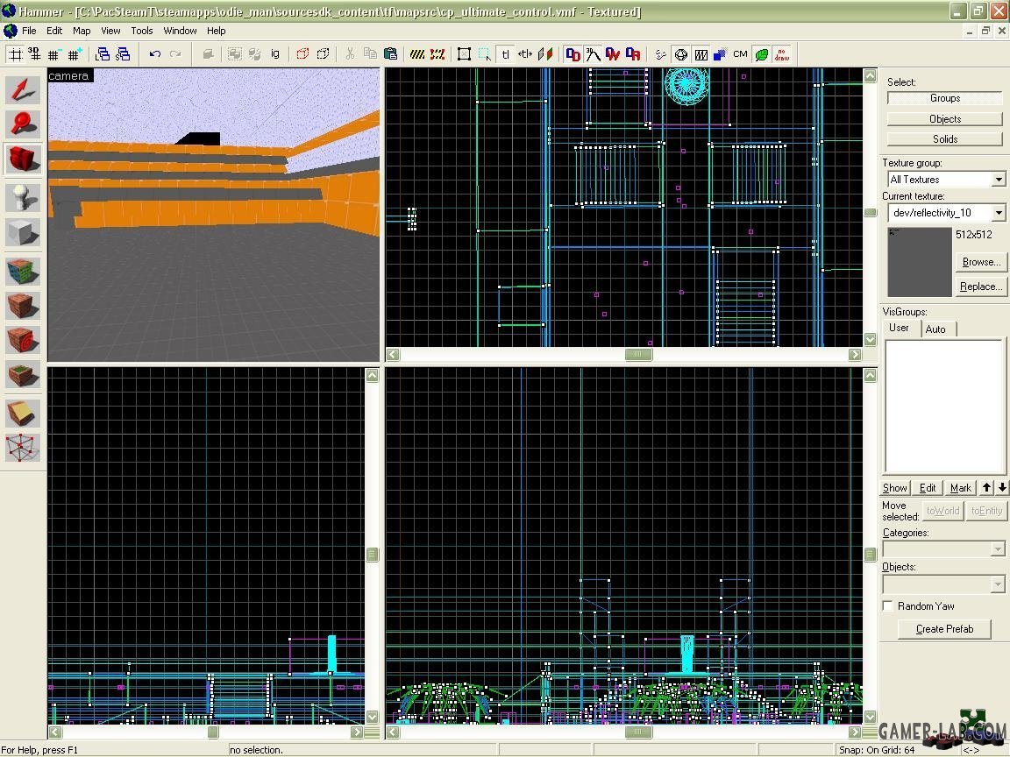Open the File menu

coord(29,31)
